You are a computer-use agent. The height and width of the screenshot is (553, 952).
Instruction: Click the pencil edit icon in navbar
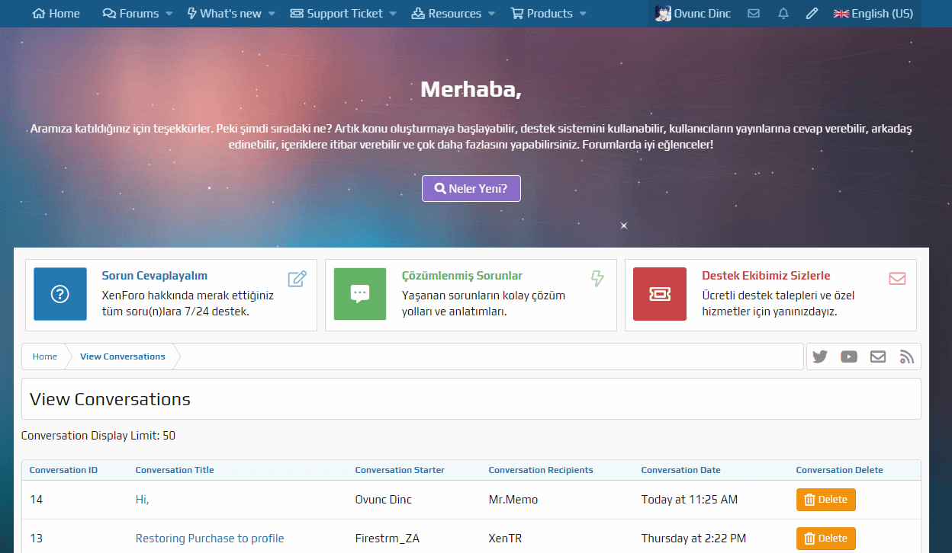tap(812, 14)
